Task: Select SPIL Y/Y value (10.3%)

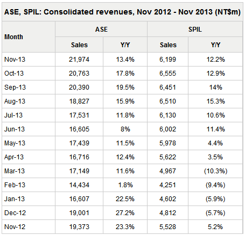Action: point(215,171)
